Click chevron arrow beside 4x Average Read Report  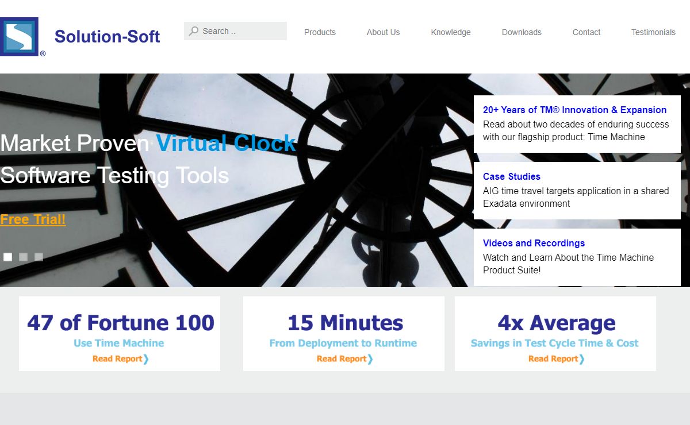click(582, 359)
